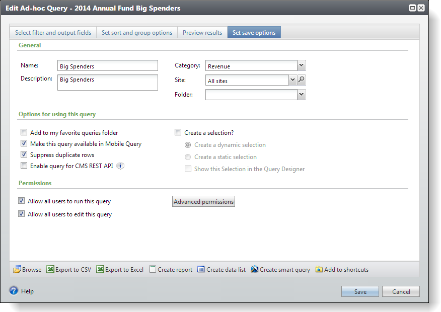Open the Category dropdown arrow

point(301,65)
